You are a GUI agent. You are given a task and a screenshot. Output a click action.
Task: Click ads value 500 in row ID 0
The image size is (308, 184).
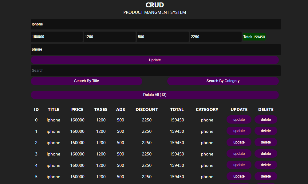pos(120,120)
